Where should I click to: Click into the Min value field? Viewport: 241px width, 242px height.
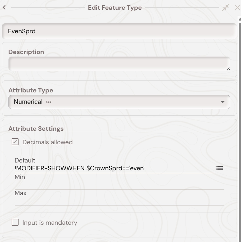[119, 185]
